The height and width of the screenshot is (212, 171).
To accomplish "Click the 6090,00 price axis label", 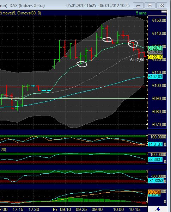I will point(159,99).
